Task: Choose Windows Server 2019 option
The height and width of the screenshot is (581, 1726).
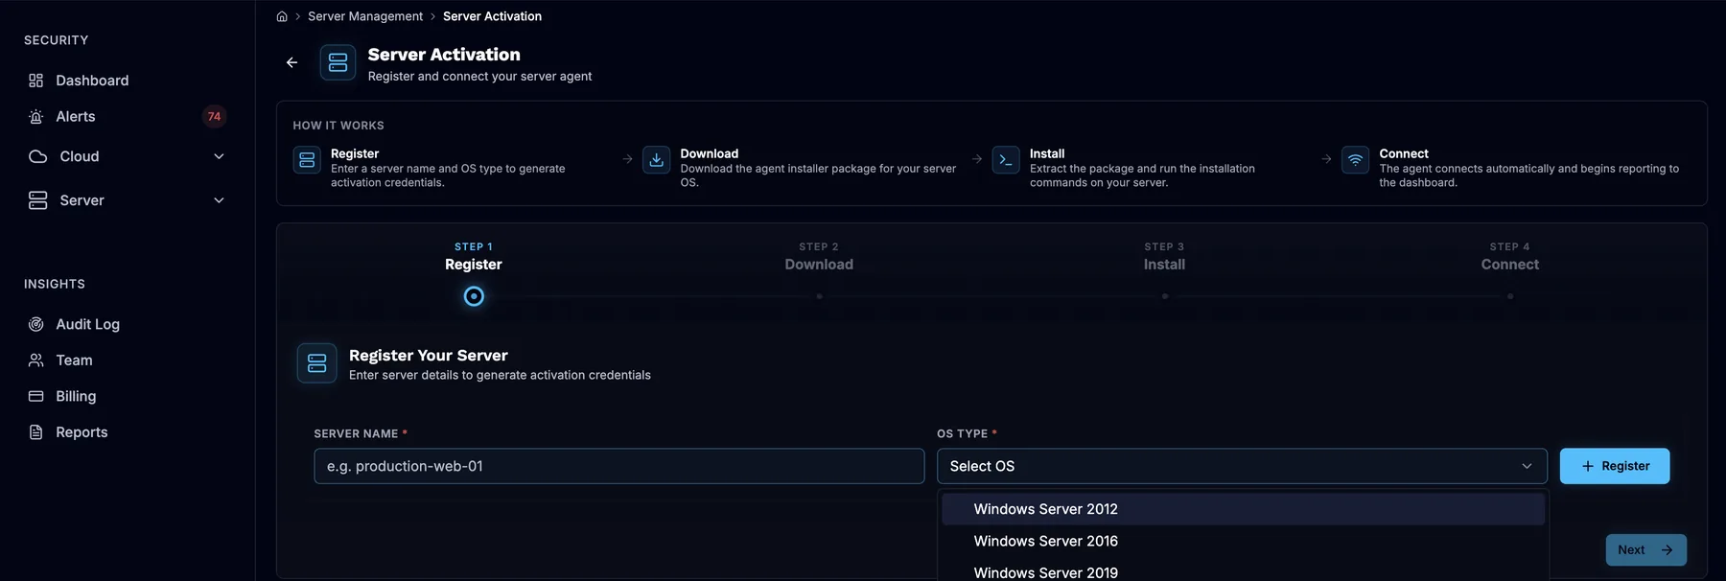Action: click(1243, 572)
